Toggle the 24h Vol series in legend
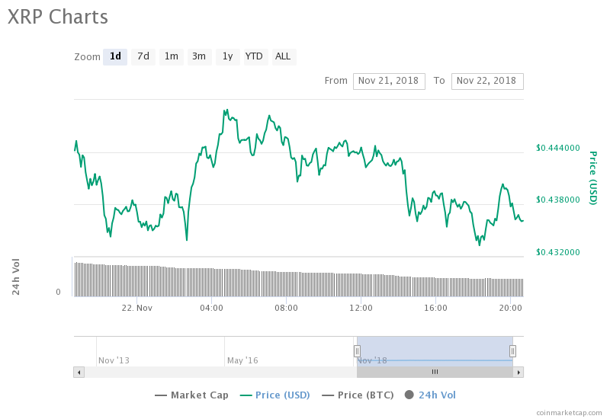This screenshot has height=419, width=610. point(430,395)
